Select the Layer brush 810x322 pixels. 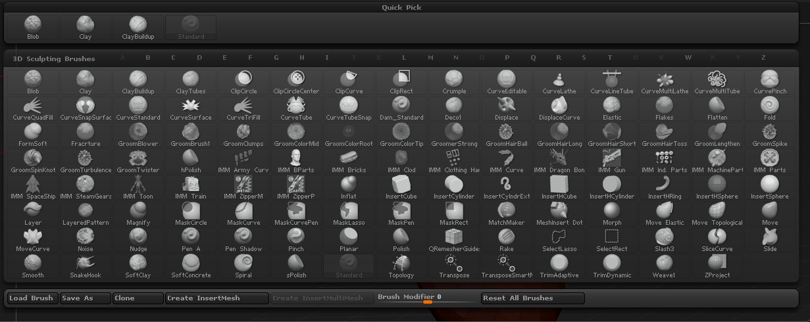(33, 214)
